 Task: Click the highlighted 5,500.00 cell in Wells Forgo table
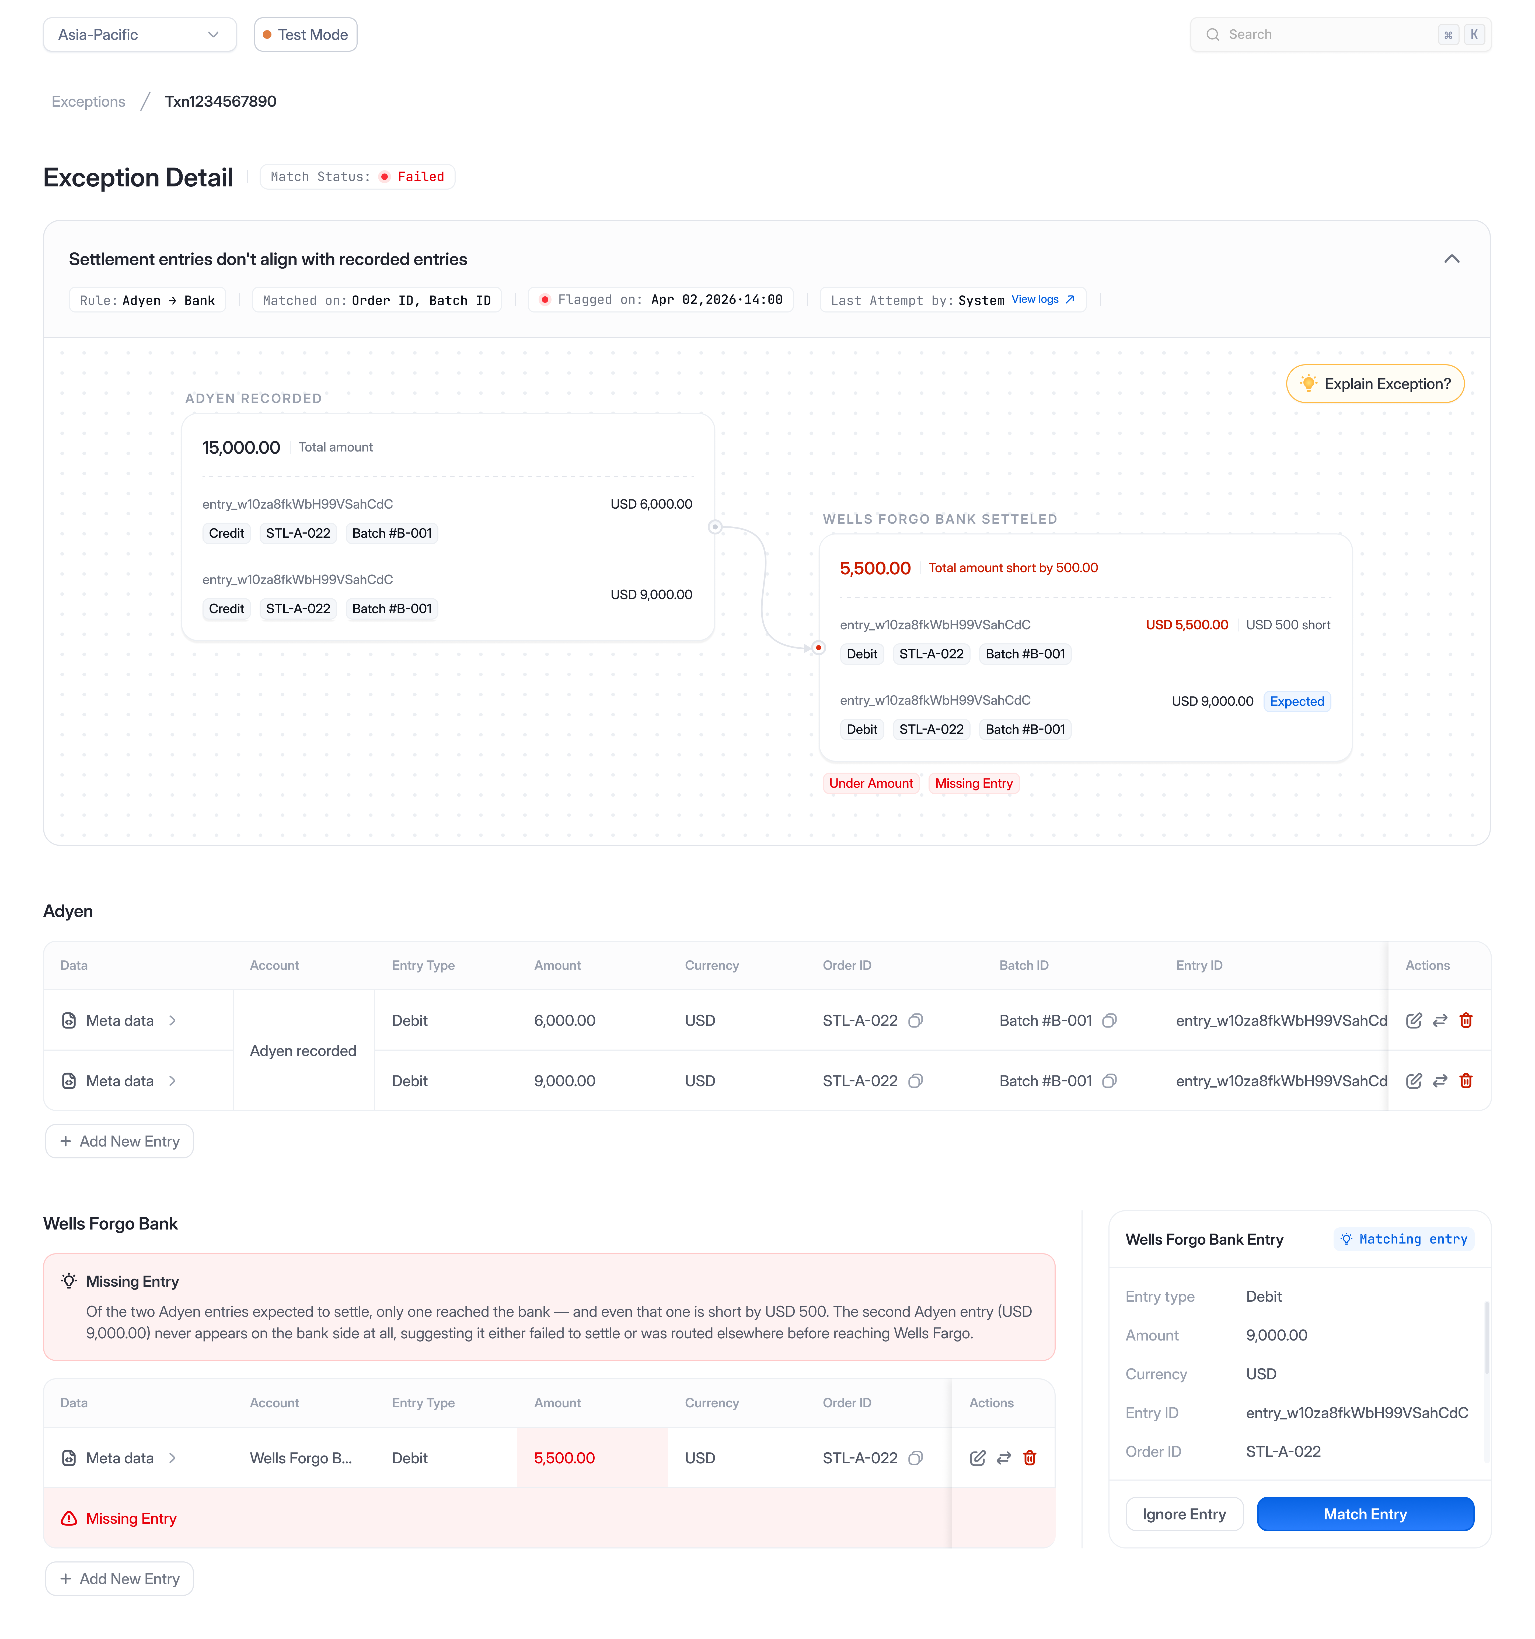pyautogui.click(x=592, y=1458)
